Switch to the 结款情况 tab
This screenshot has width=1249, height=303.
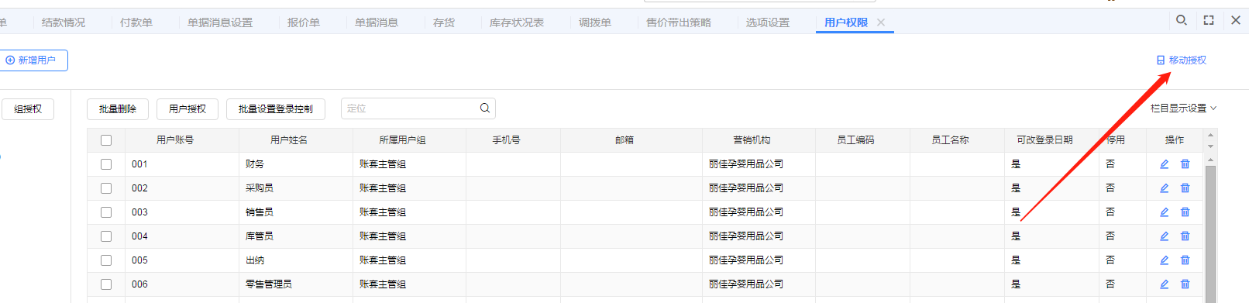tap(64, 22)
